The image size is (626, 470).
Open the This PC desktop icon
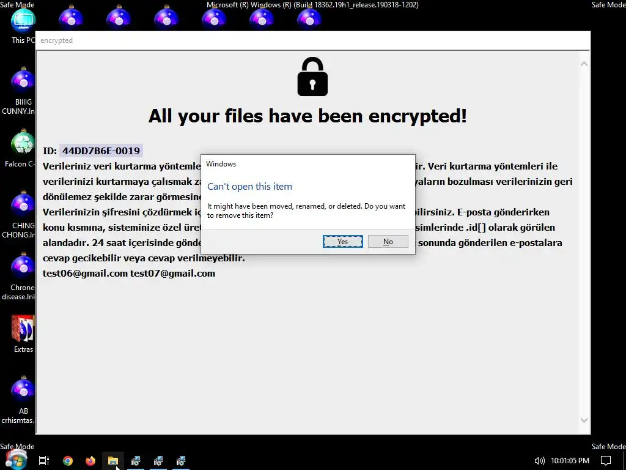click(x=23, y=26)
